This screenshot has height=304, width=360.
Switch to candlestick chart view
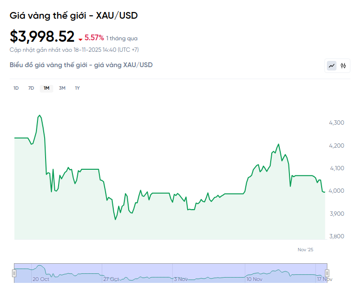(343, 66)
